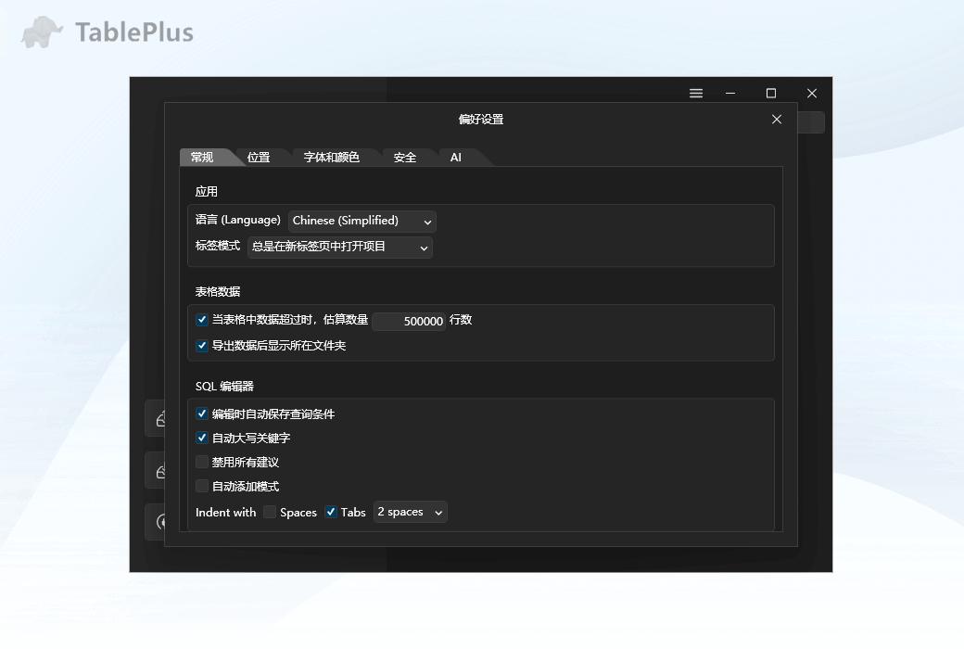Open the hamburger menu icon
Viewport: 964px width, 649px height.
click(x=696, y=93)
